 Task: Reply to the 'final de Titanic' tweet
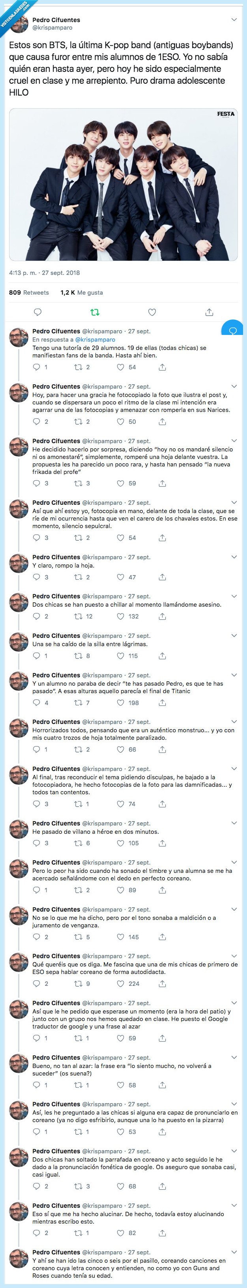pyautogui.click(x=36, y=703)
